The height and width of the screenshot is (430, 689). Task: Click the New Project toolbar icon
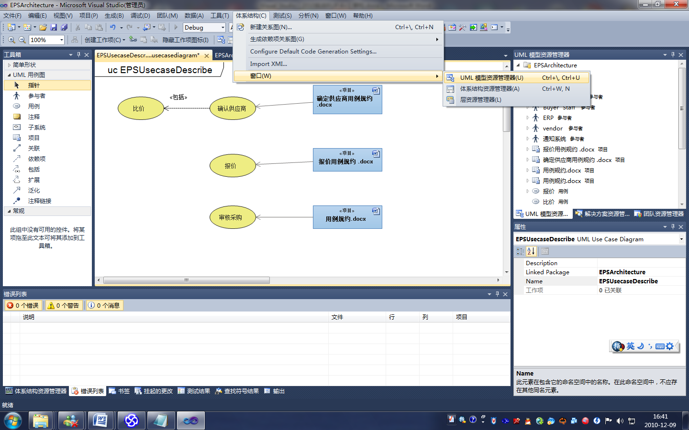pos(11,27)
